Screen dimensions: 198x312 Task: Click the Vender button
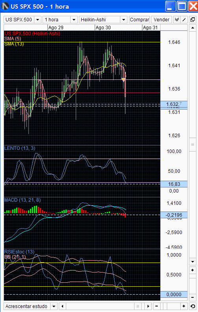pos(161,20)
